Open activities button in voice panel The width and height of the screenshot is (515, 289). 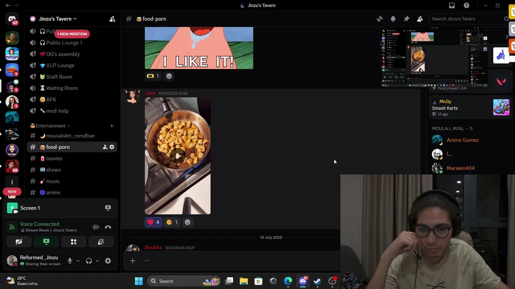(74, 242)
